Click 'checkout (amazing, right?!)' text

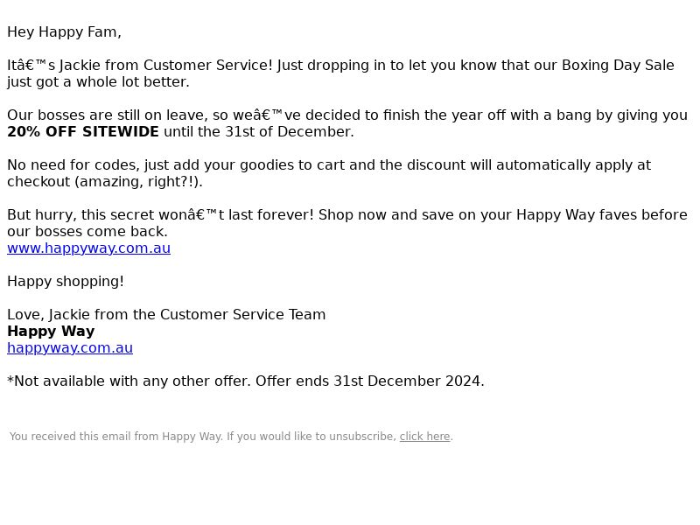point(105,182)
